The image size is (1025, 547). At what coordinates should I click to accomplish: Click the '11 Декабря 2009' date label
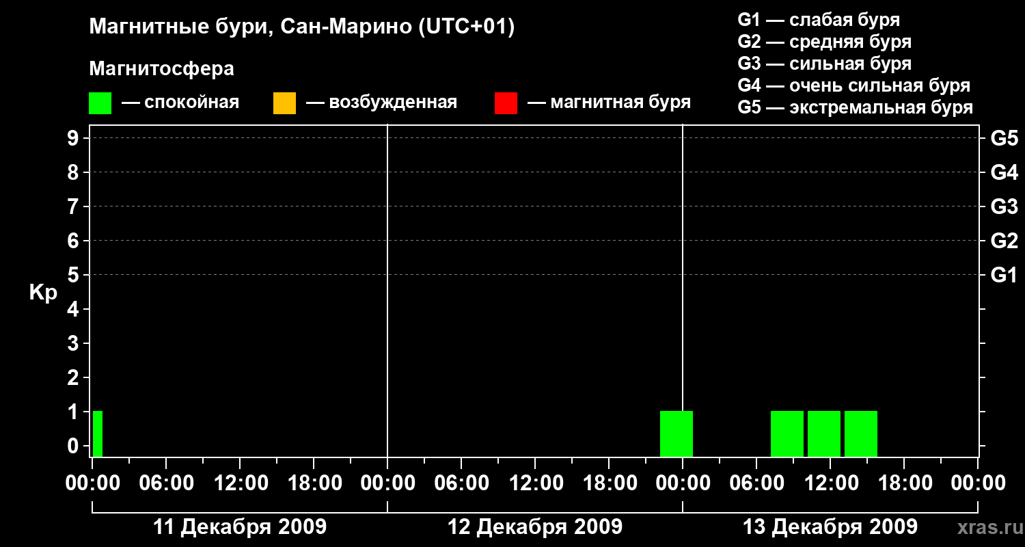pos(240,527)
